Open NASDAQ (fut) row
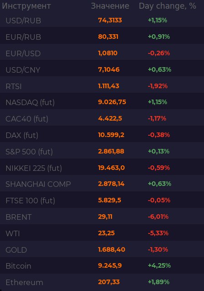This screenshot has height=291, width=204. 102,102
